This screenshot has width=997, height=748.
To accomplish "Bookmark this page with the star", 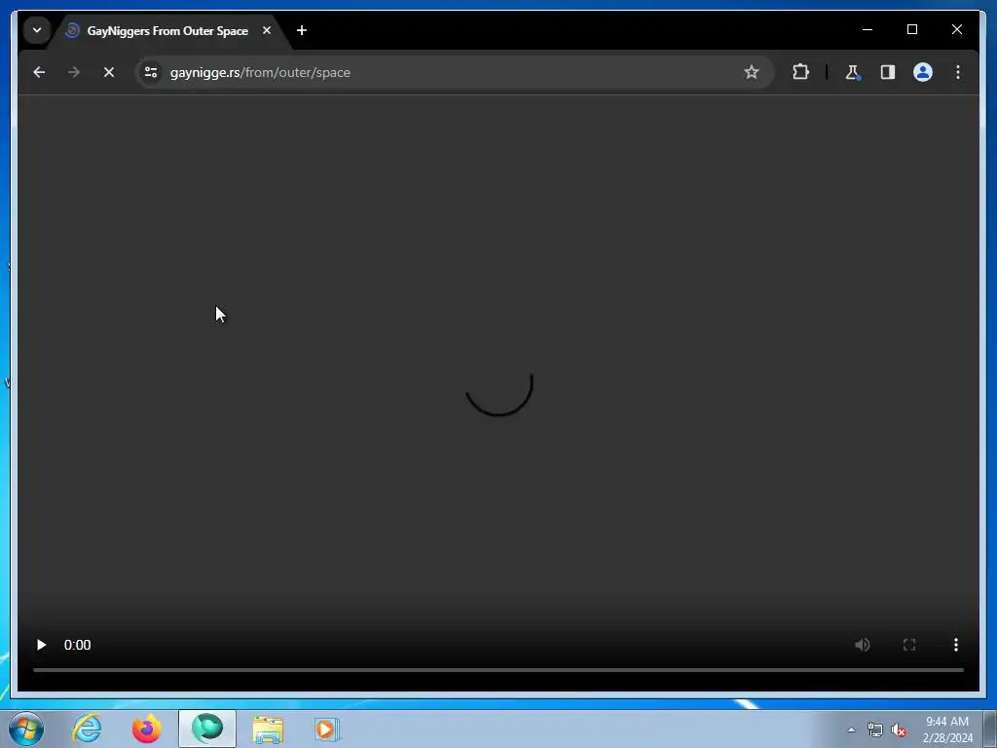I will click(751, 72).
